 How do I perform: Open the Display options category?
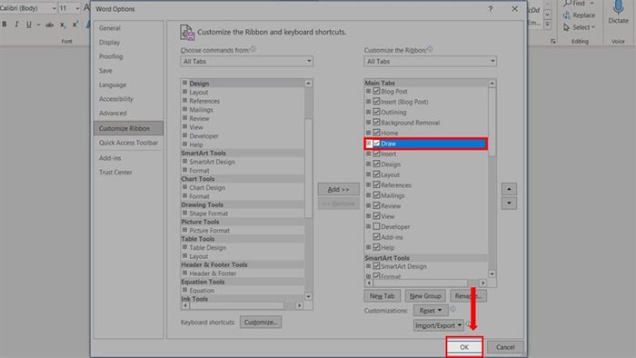[110, 42]
